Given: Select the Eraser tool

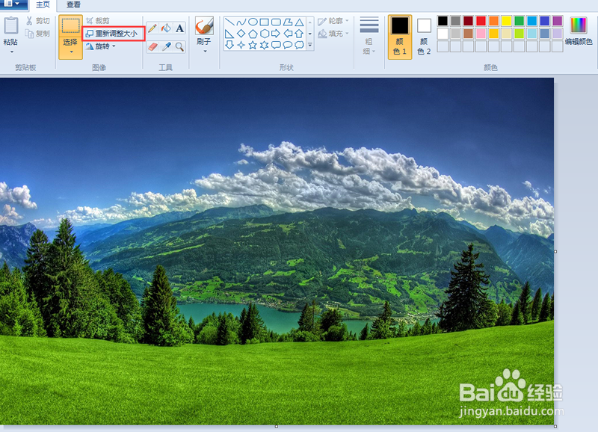Looking at the screenshot, I should [x=152, y=47].
